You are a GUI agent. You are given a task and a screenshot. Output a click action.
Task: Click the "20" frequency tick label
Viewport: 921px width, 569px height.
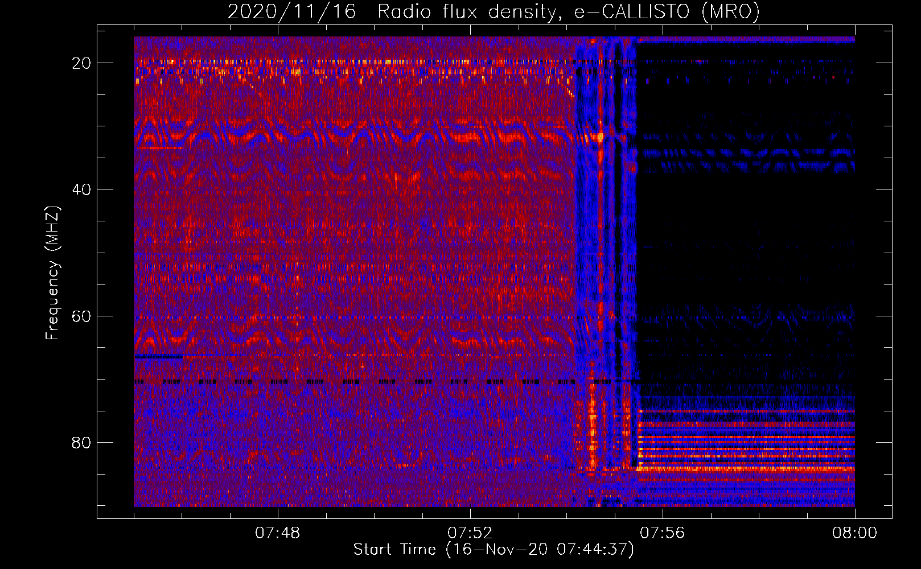pyautogui.click(x=82, y=63)
